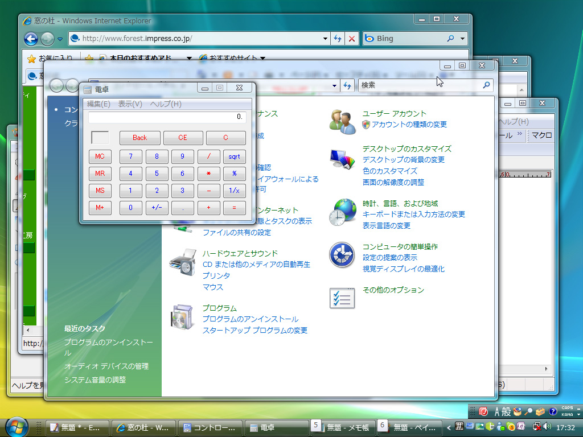Viewport: 583px width, 437px height.
Task: Open the 編集 menu in Calculator
Action: 98,104
